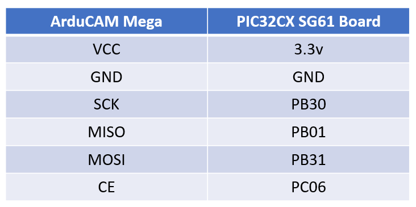Screen dimensions: 416x207
Task: Click the GND cell under ArduCAM Mega
Action: tap(106, 77)
